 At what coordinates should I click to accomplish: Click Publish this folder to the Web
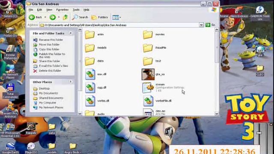tap(52, 56)
